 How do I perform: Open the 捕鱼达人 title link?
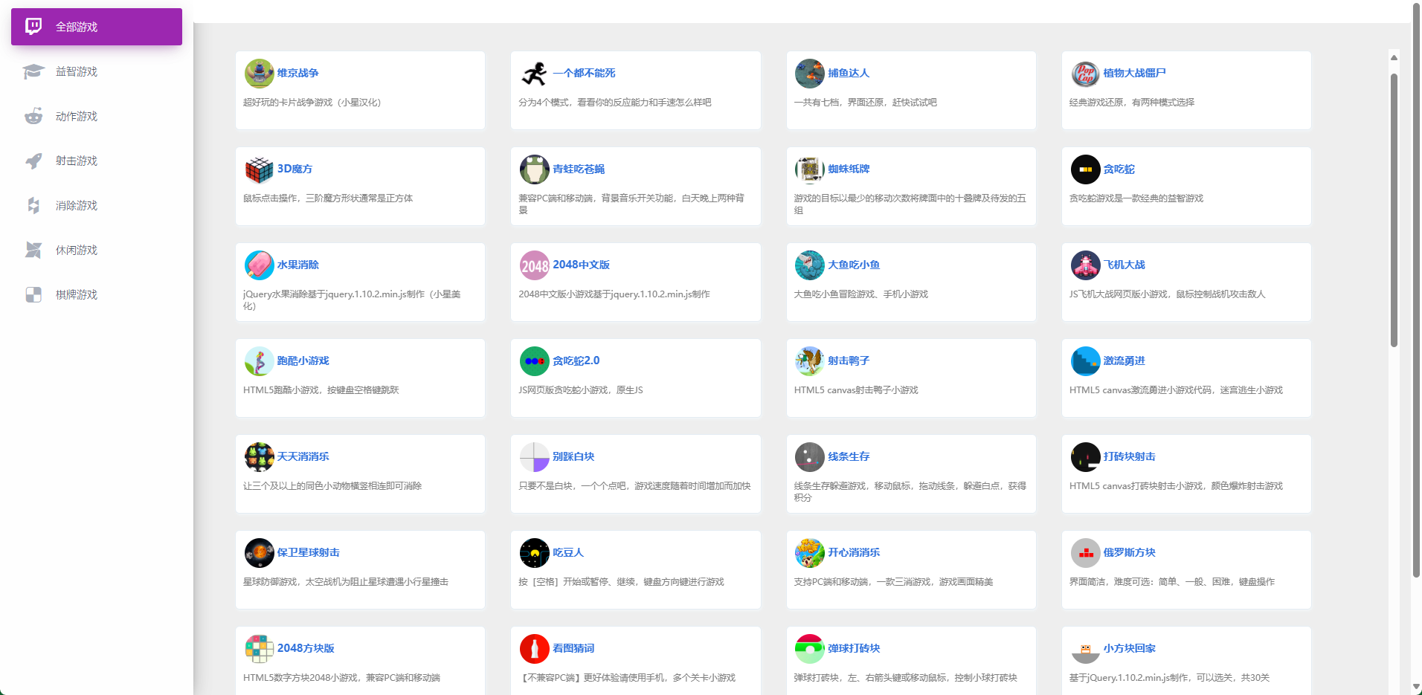pos(849,73)
